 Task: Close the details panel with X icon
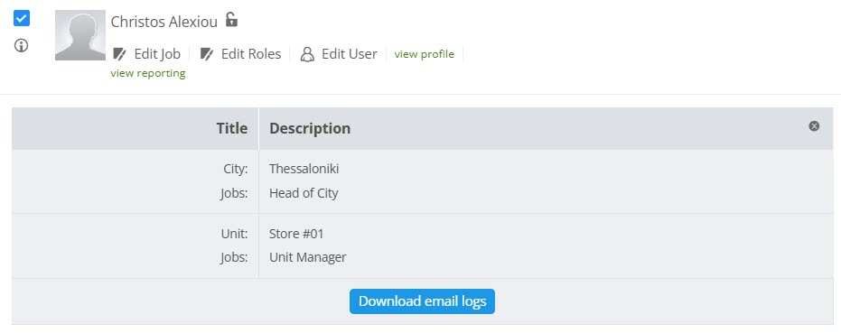[x=814, y=126]
